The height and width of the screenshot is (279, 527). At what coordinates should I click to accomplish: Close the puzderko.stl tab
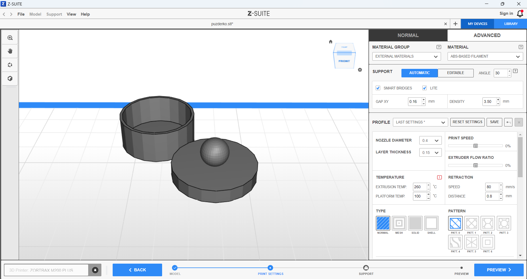coord(445,24)
